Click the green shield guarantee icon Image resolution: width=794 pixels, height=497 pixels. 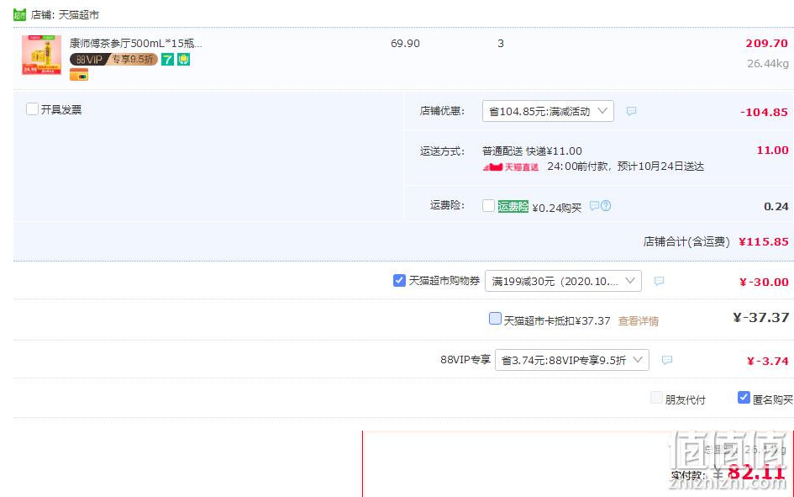click(x=183, y=59)
